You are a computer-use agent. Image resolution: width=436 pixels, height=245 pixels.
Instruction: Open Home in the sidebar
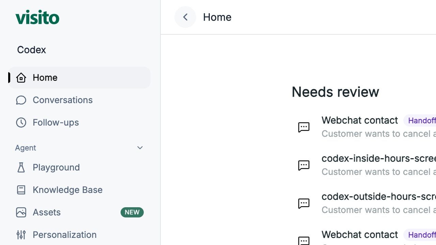79,78
